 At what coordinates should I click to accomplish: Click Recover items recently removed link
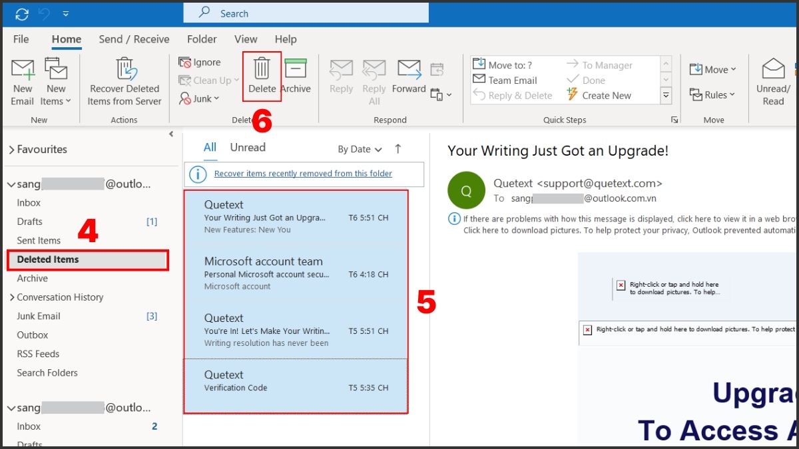(x=303, y=174)
